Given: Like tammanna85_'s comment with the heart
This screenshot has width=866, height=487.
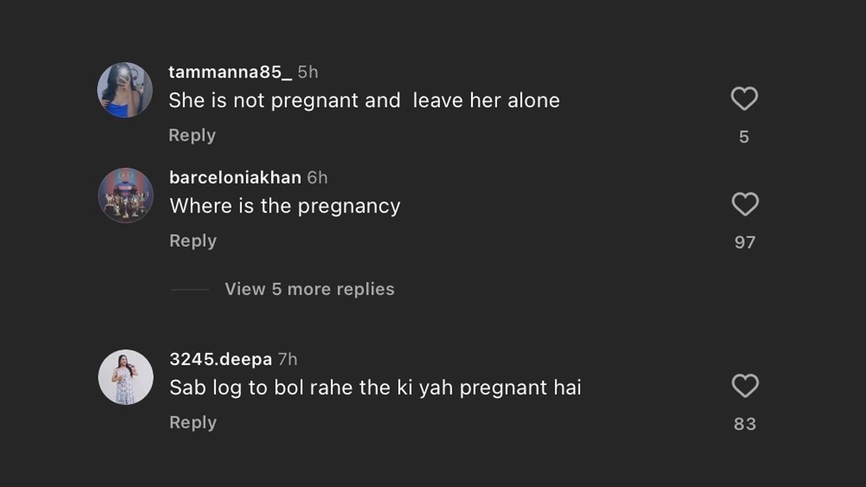Looking at the screenshot, I should [x=744, y=99].
